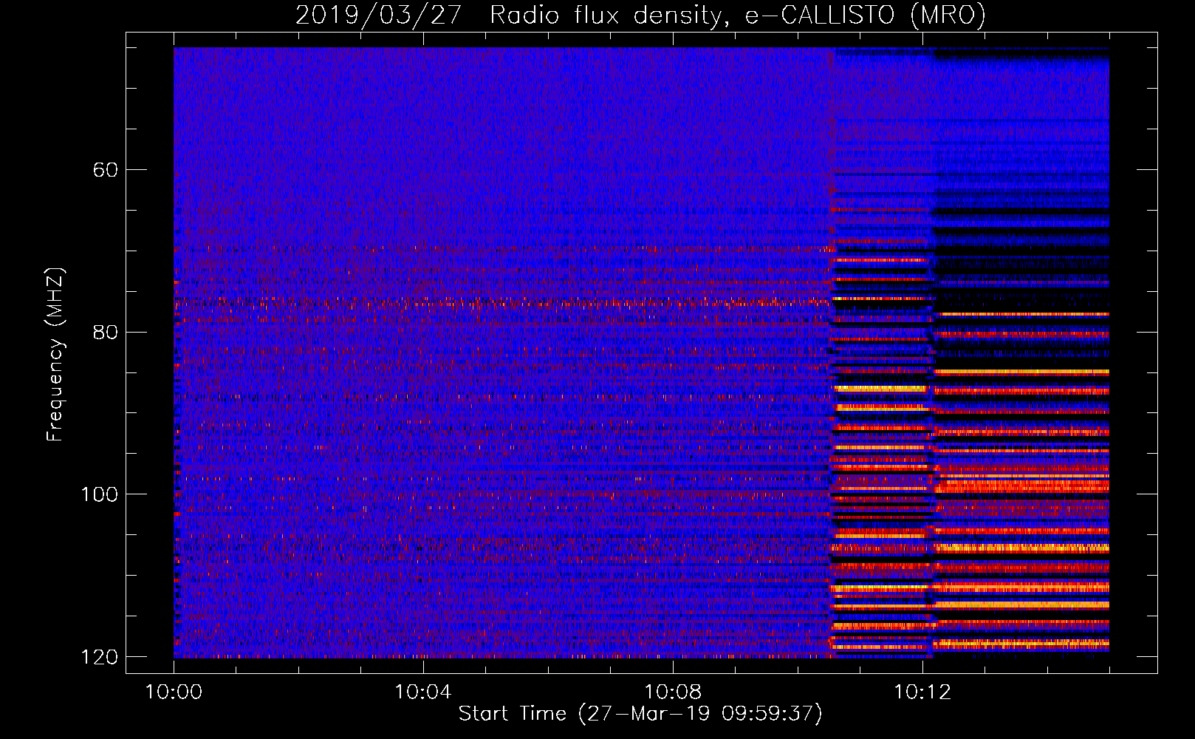The height and width of the screenshot is (739, 1195).
Task: Click the 100 frequency tick label
Action: [x=99, y=494]
